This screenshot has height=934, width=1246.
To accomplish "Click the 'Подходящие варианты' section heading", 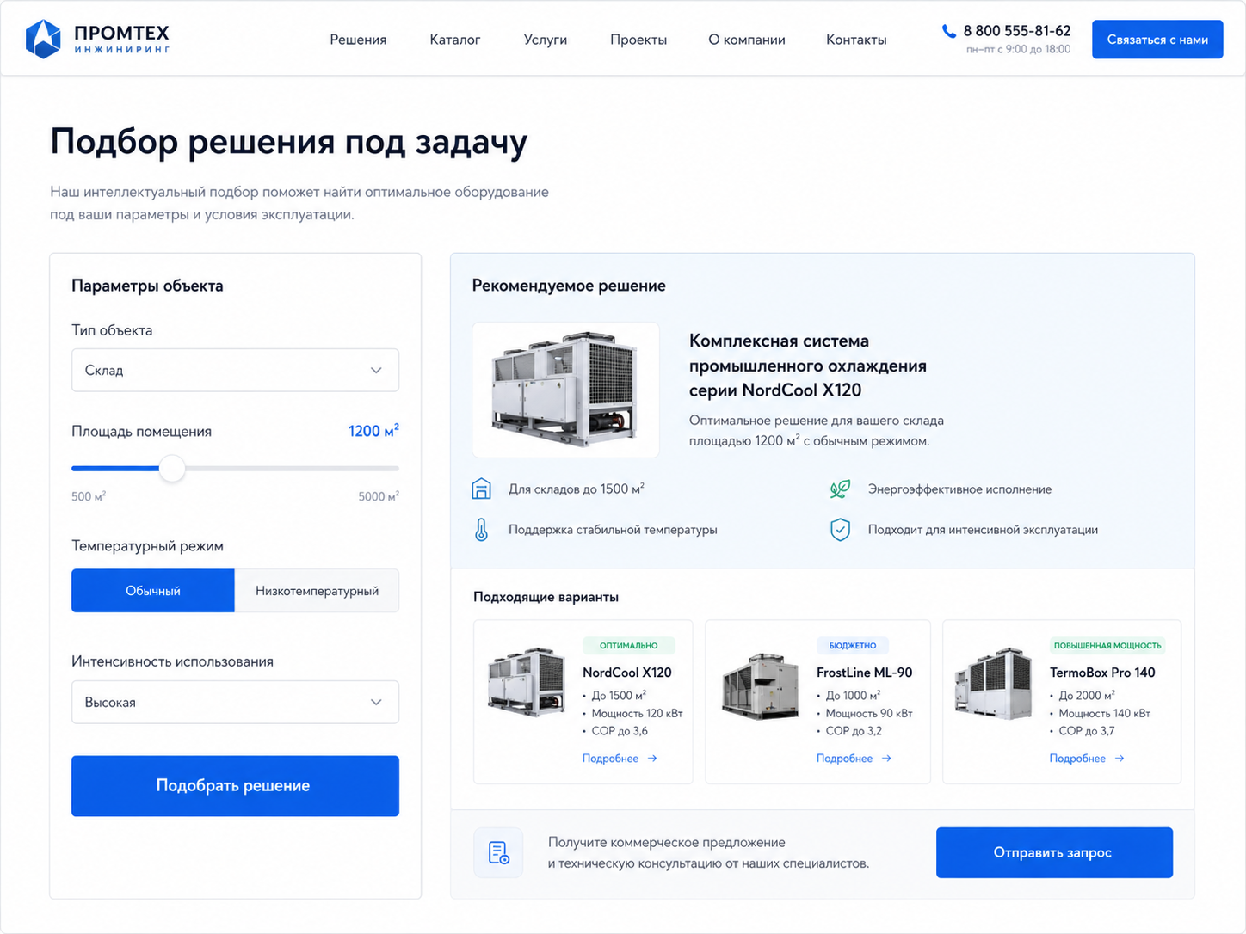I will pos(546,597).
